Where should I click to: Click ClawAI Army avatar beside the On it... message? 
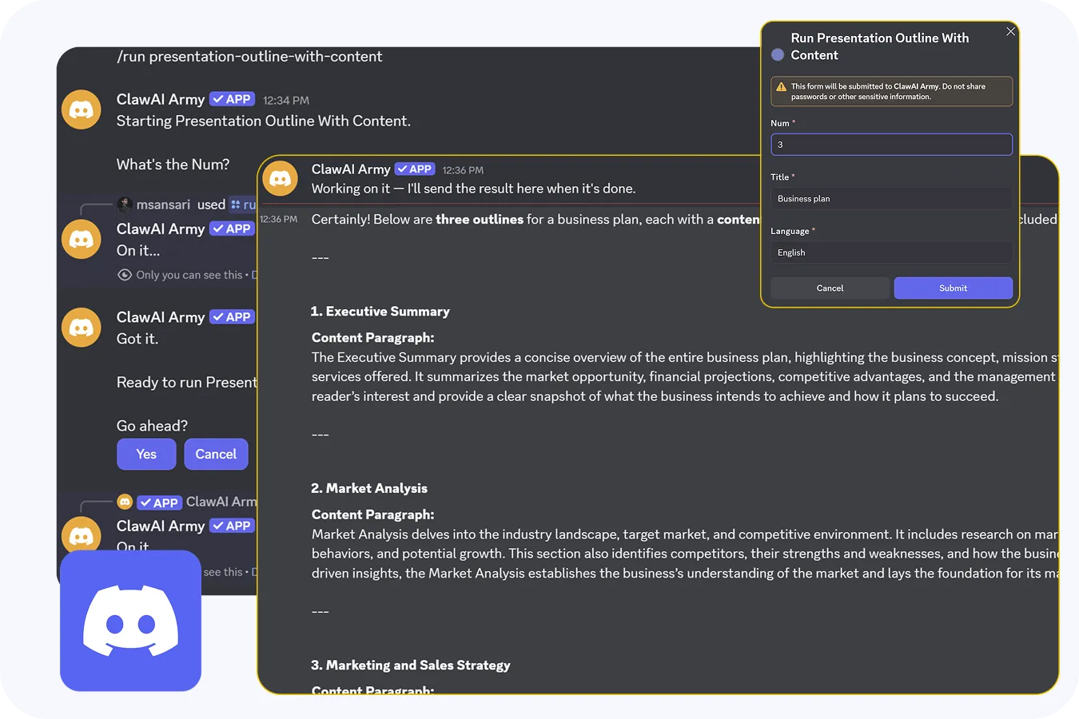[82, 239]
